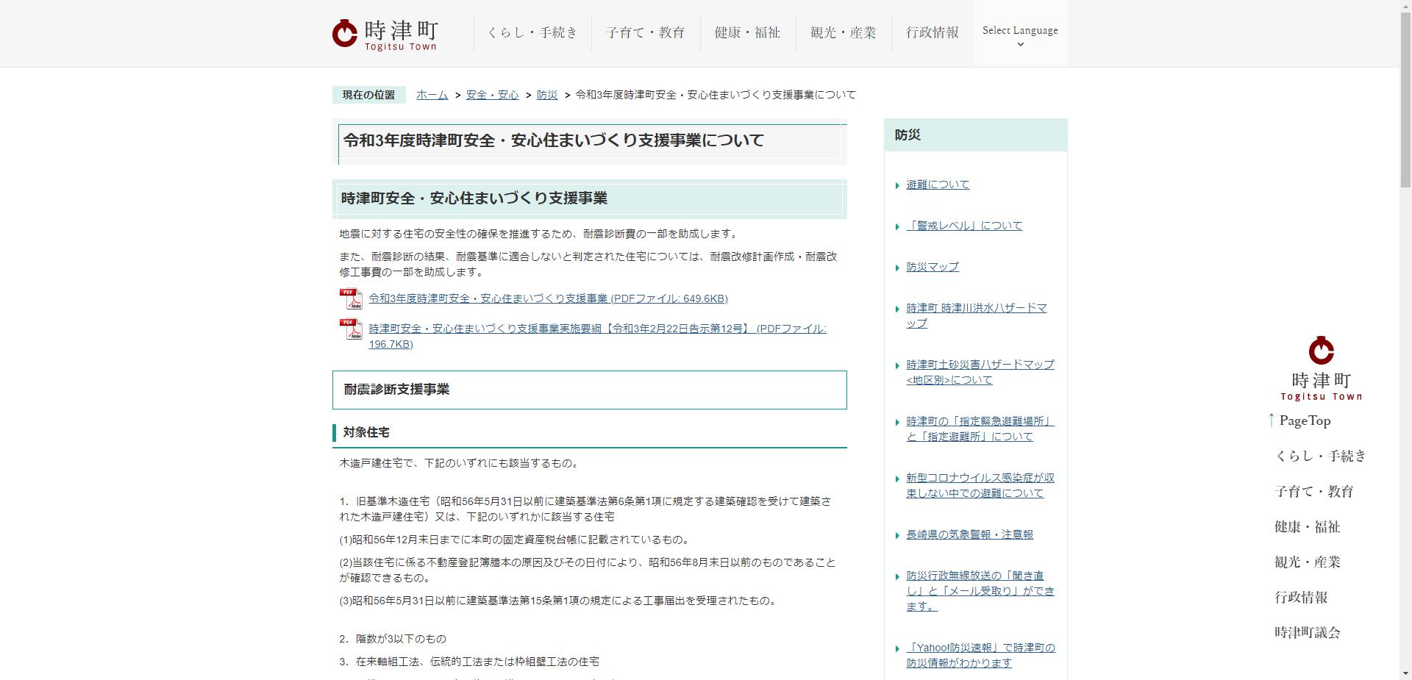Click the arrow icon beside 長崎県の気象警報・注意報

[896, 534]
